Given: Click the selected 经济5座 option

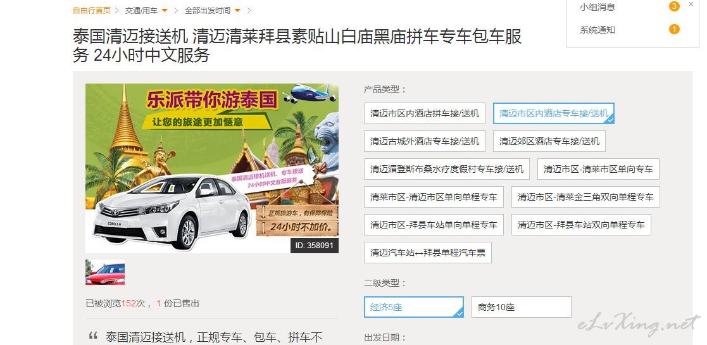Looking at the screenshot, I should tap(414, 307).
